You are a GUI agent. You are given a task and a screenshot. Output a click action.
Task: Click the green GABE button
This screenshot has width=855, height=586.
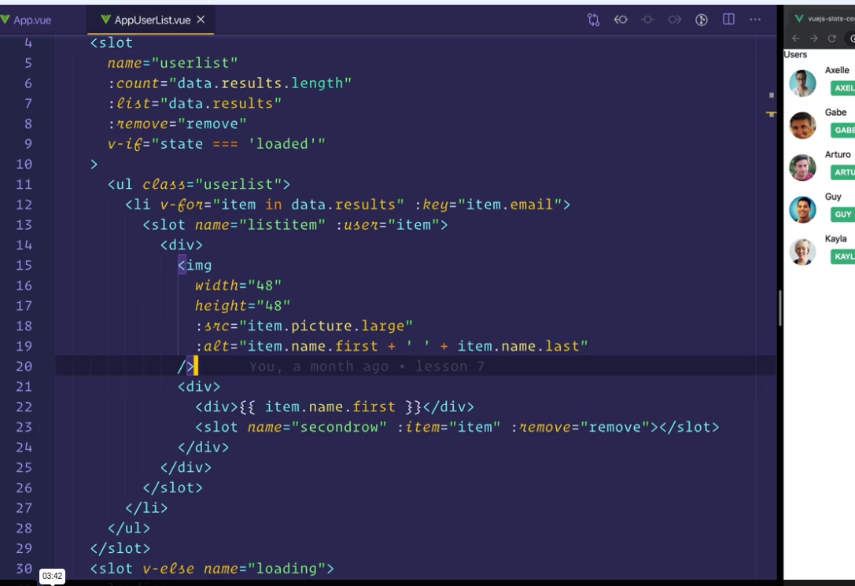pyautogui.click(x=842, y=130)
